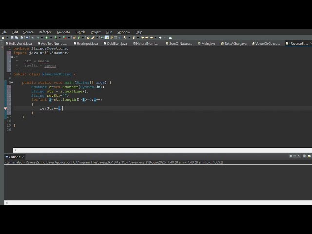The image size is (312, 234).
Task: Open the Debug dropdown arrow
Action: pos(42,38)
